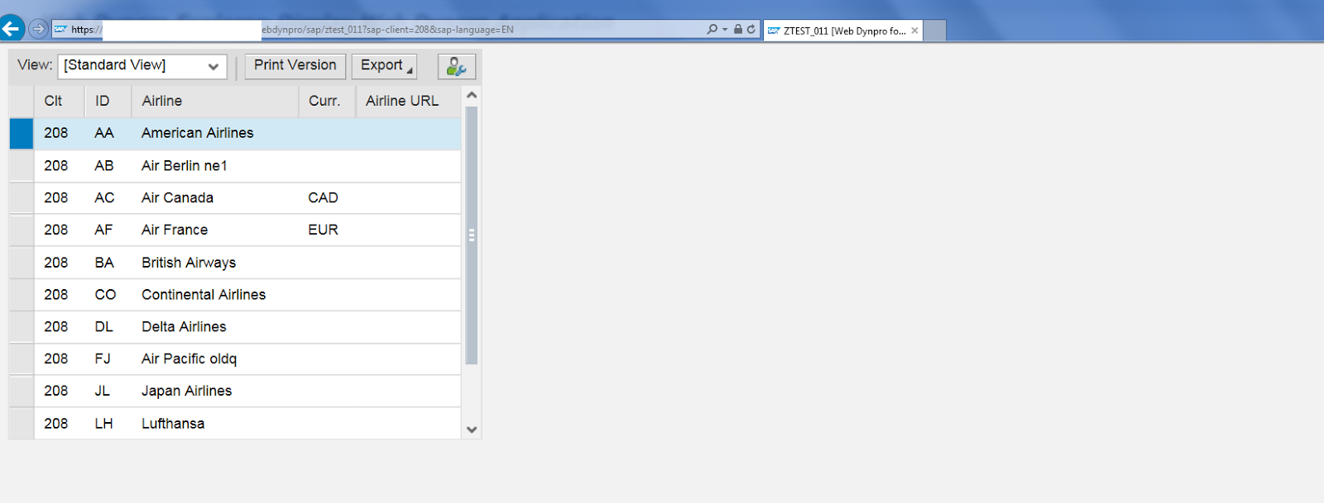Select the Air Berlin ne1 row selector
The image size is (1324, 503).
[x=22, y=166]
